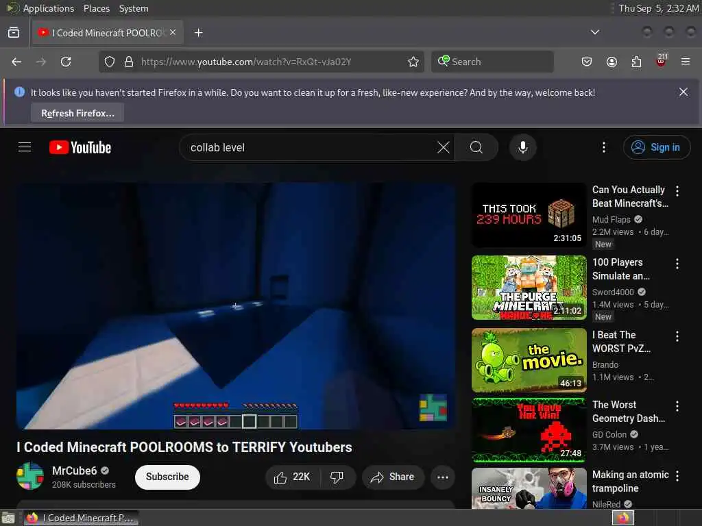Screen dimensions: 702x526
Task: Start voice search with the microphone
Action: click(522, 147)
